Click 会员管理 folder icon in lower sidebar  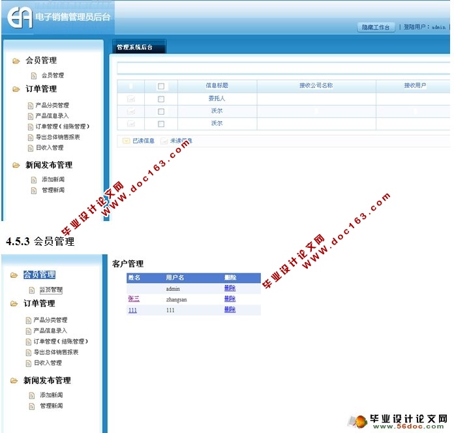click(x=14, y=275)
